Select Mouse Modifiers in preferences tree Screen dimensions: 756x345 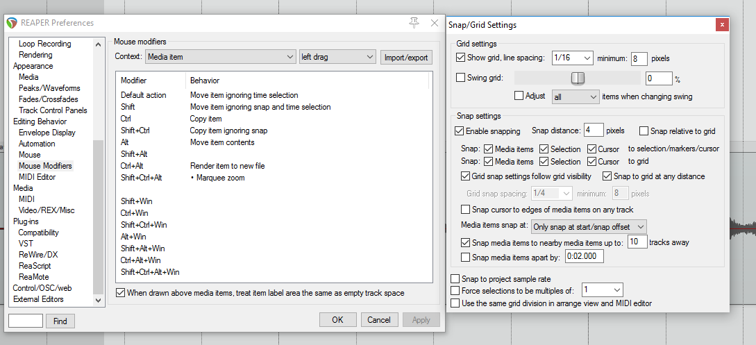tap(45, 166)
